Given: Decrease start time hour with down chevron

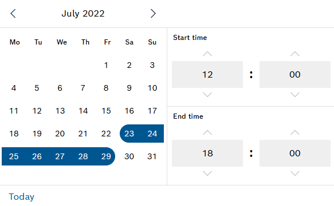Looking at the screenshot, I should (x=207, y=94).
